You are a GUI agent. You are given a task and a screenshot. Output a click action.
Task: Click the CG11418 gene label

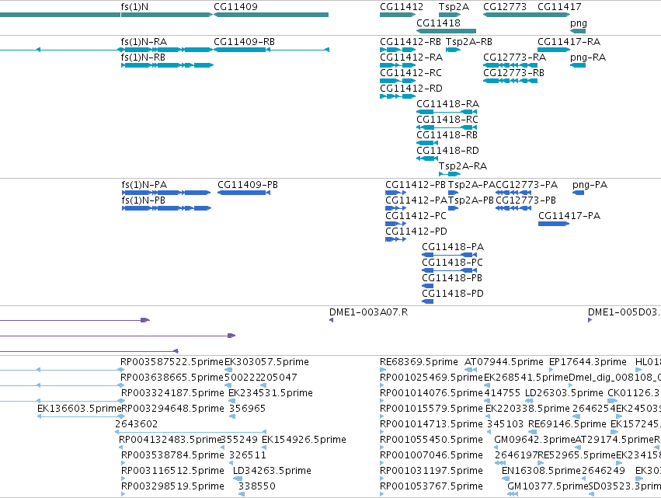point(438,23)
